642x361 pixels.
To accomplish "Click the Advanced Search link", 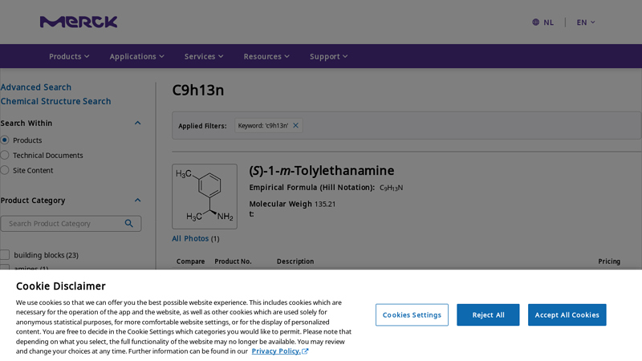I will tap(36, 87).
